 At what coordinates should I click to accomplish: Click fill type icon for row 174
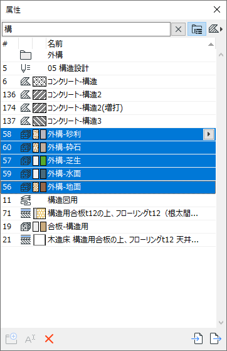tap(26, 108)
